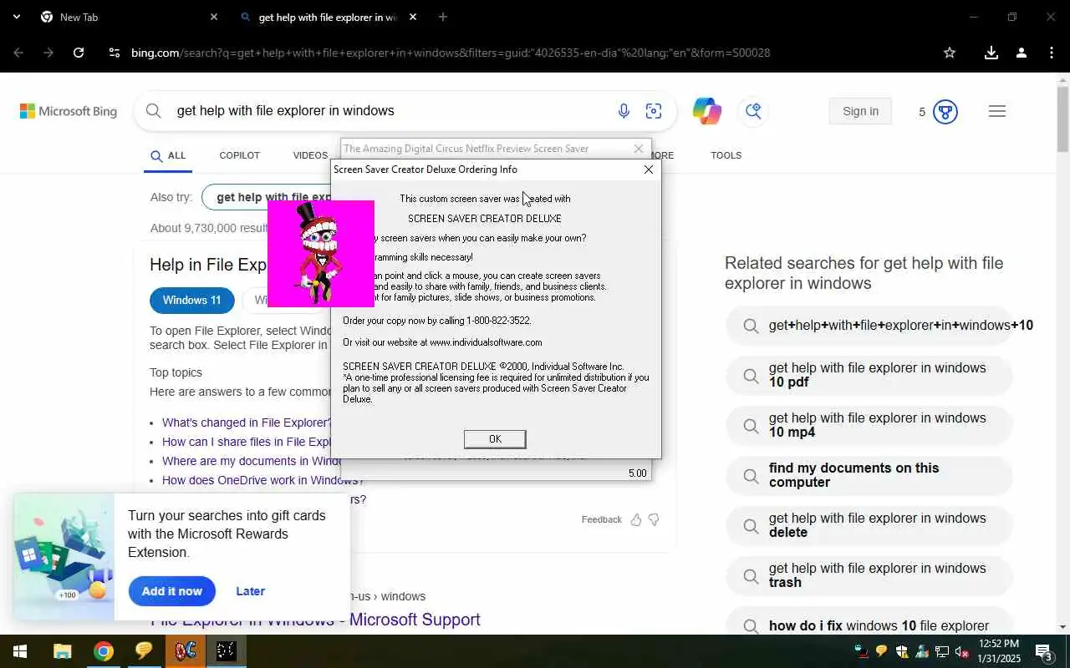Image resolution: width=1070 pixels, height=668 pixels.
Task: Expand the tab search dropdown arrow
Action: pyautogui.click(x=16, y=17)
